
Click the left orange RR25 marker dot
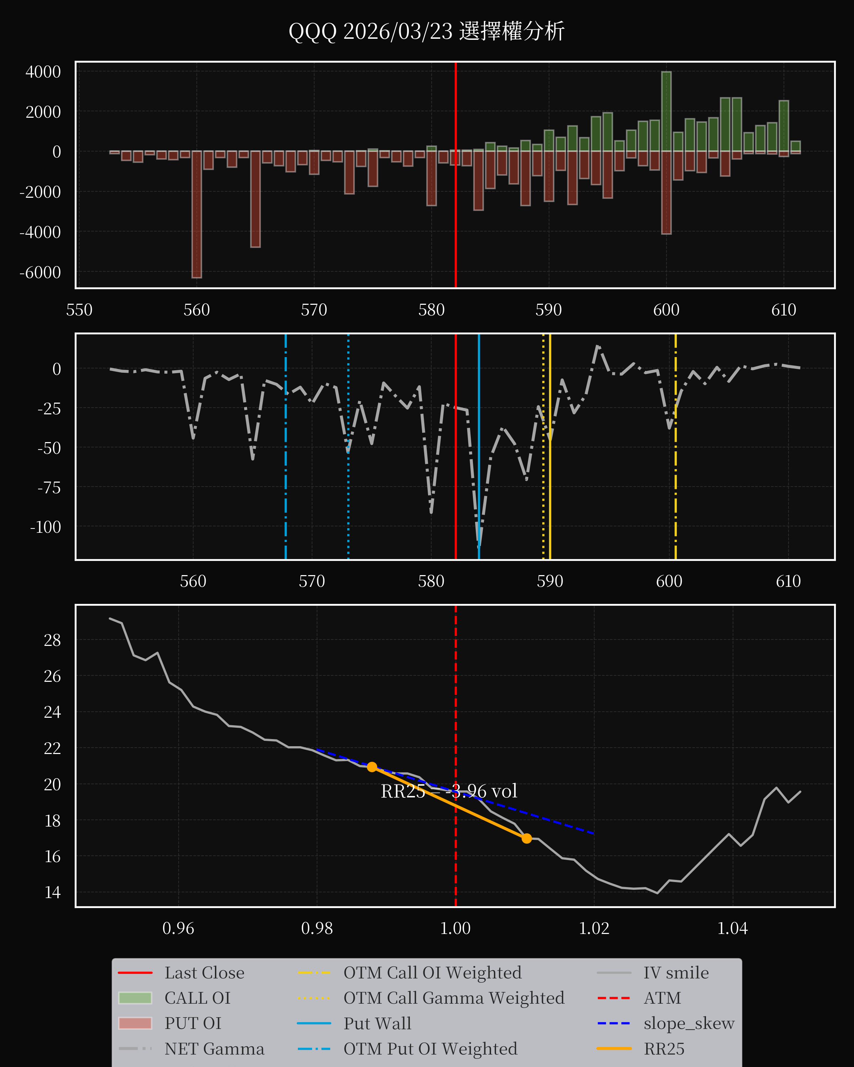coord(372,767)
